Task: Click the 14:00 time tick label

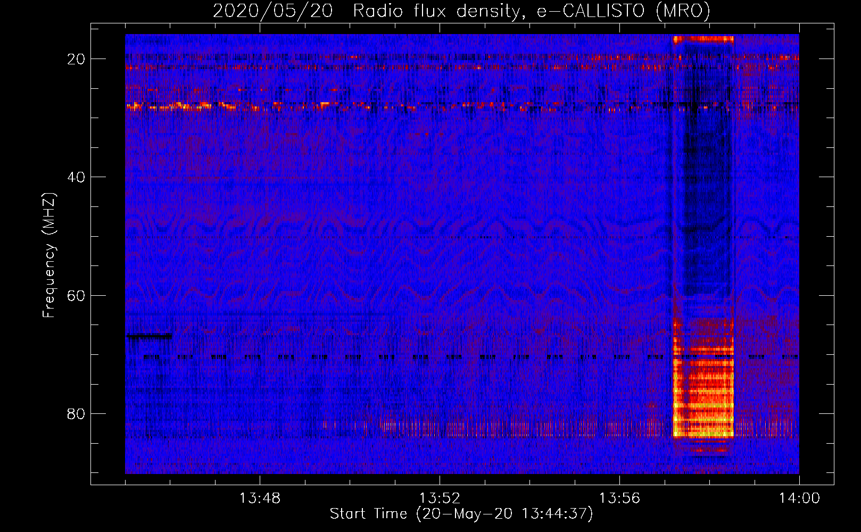Action: [x=799, y=498]
